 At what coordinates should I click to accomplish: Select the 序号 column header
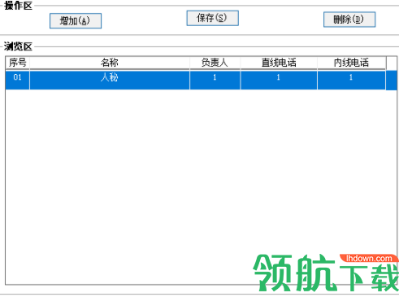pyautogui.click(x=18, y=63)
